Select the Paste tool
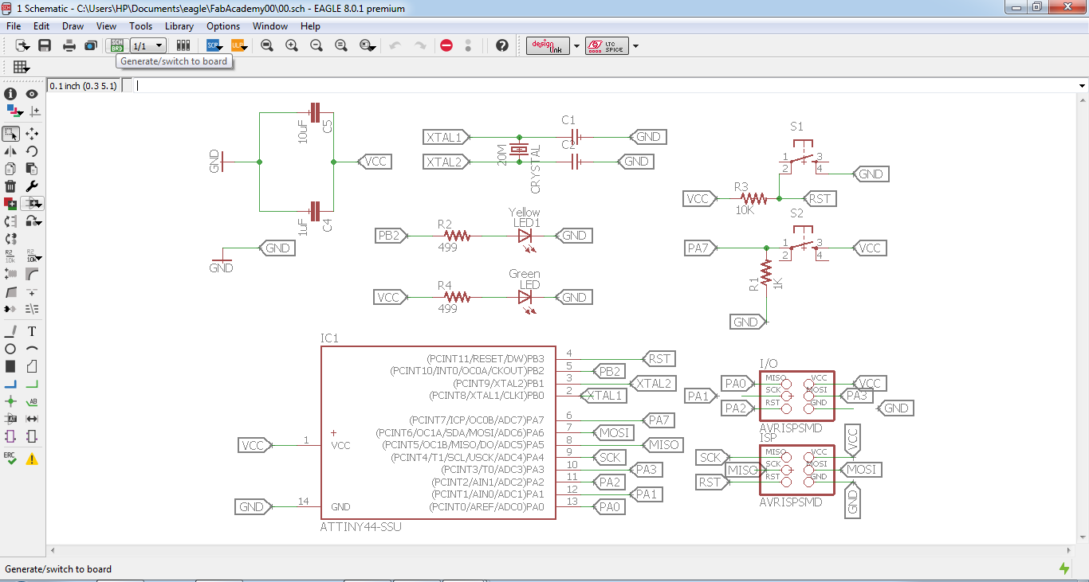Screen dimensions: 1089x582 [x=32, y=169]
